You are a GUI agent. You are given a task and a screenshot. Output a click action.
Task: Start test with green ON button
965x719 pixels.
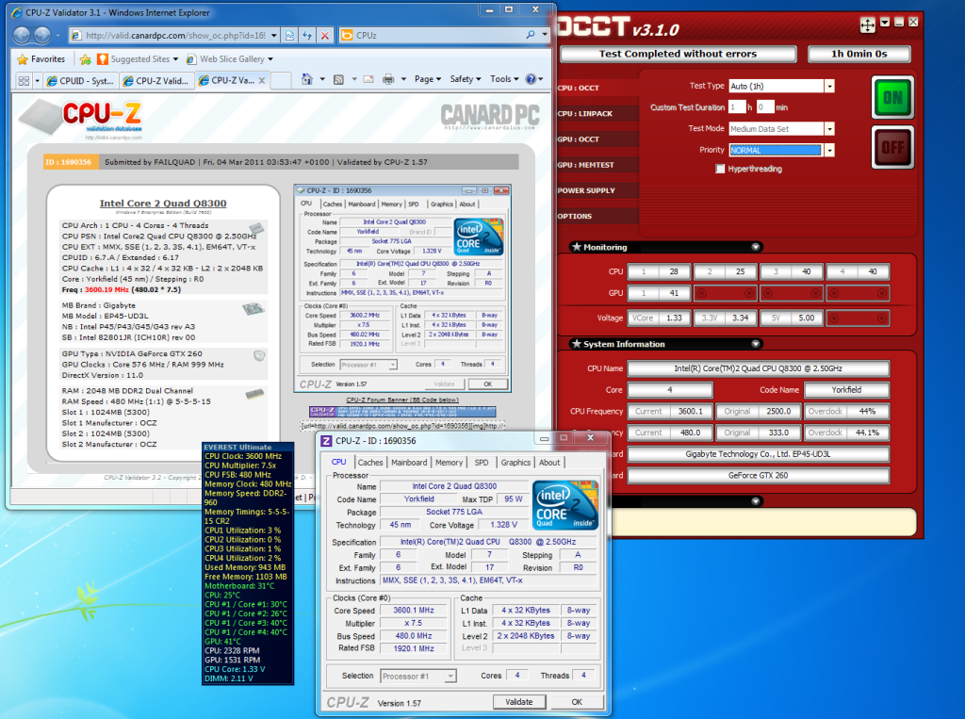892,97
